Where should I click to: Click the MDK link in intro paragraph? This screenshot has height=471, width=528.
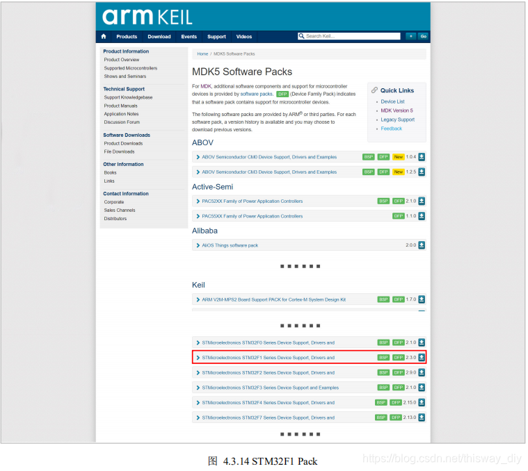[x=206, y=86]
